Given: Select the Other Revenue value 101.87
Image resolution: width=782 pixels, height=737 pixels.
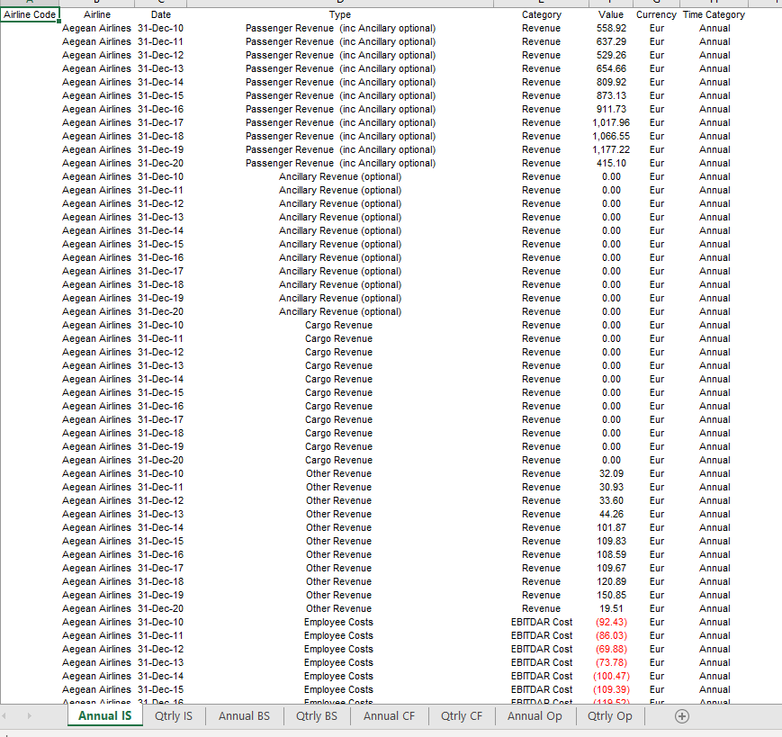Looking at the screenshot, I should [x=611, y=527].
